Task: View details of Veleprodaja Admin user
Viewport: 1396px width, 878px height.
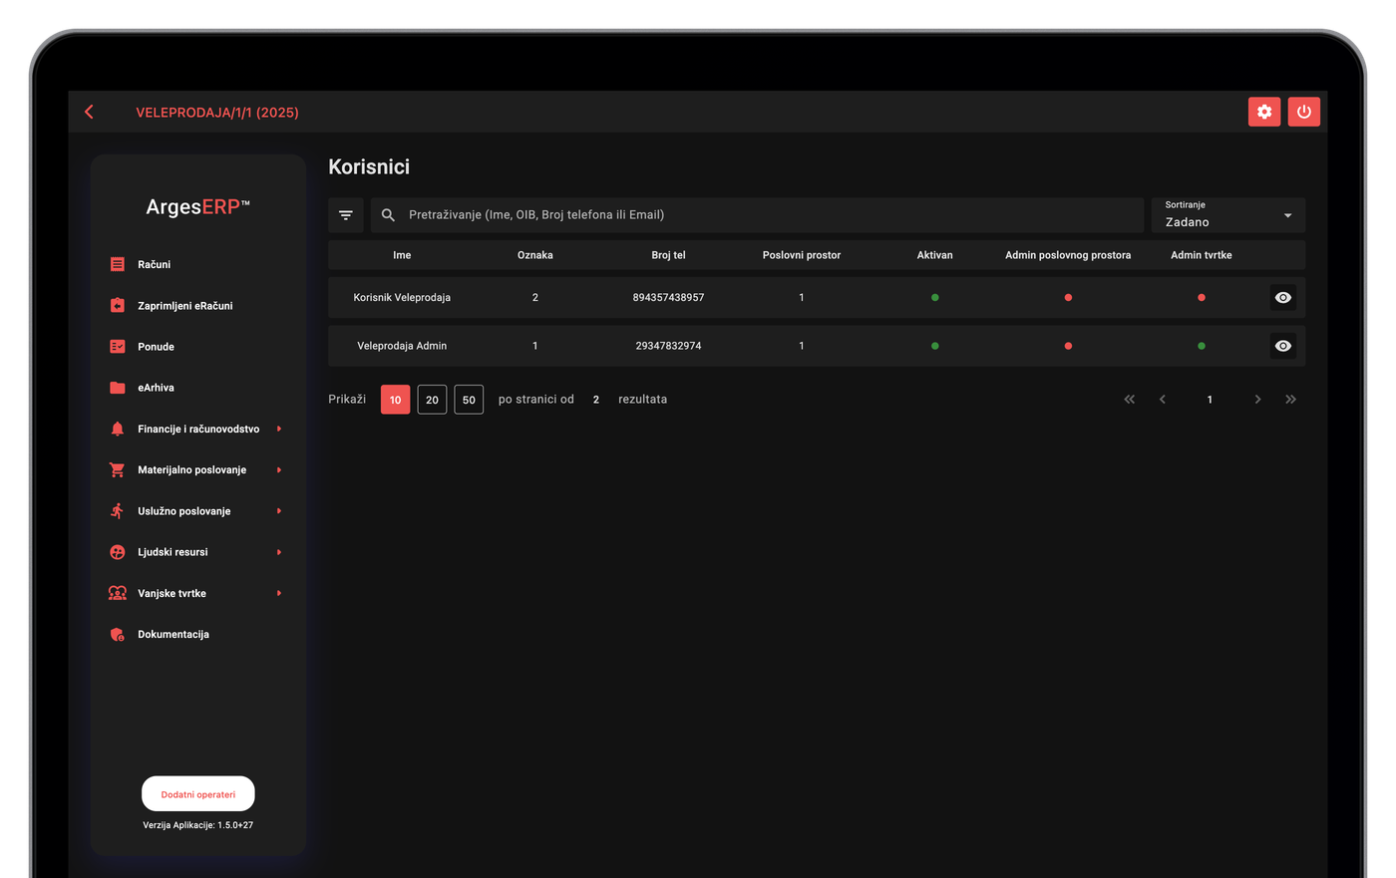Action: pos(1283,346)
